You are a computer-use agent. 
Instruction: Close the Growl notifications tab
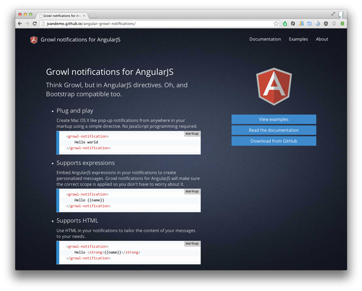84,16
